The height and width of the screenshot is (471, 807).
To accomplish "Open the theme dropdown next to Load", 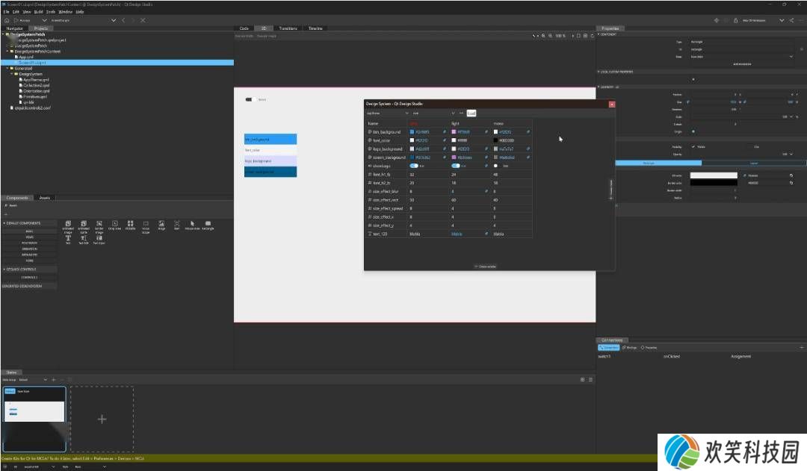I will point(434,113).
